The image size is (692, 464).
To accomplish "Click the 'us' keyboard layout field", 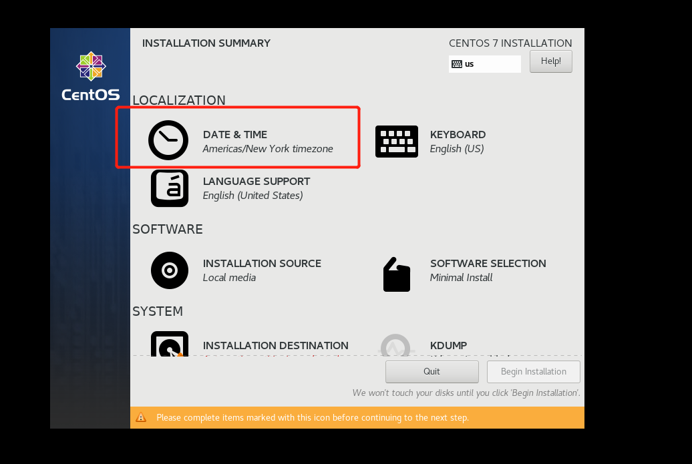I will point(484,64).
